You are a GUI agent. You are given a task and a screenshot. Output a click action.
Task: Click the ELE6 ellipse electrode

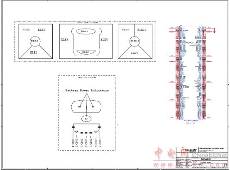tap(86, 31)
